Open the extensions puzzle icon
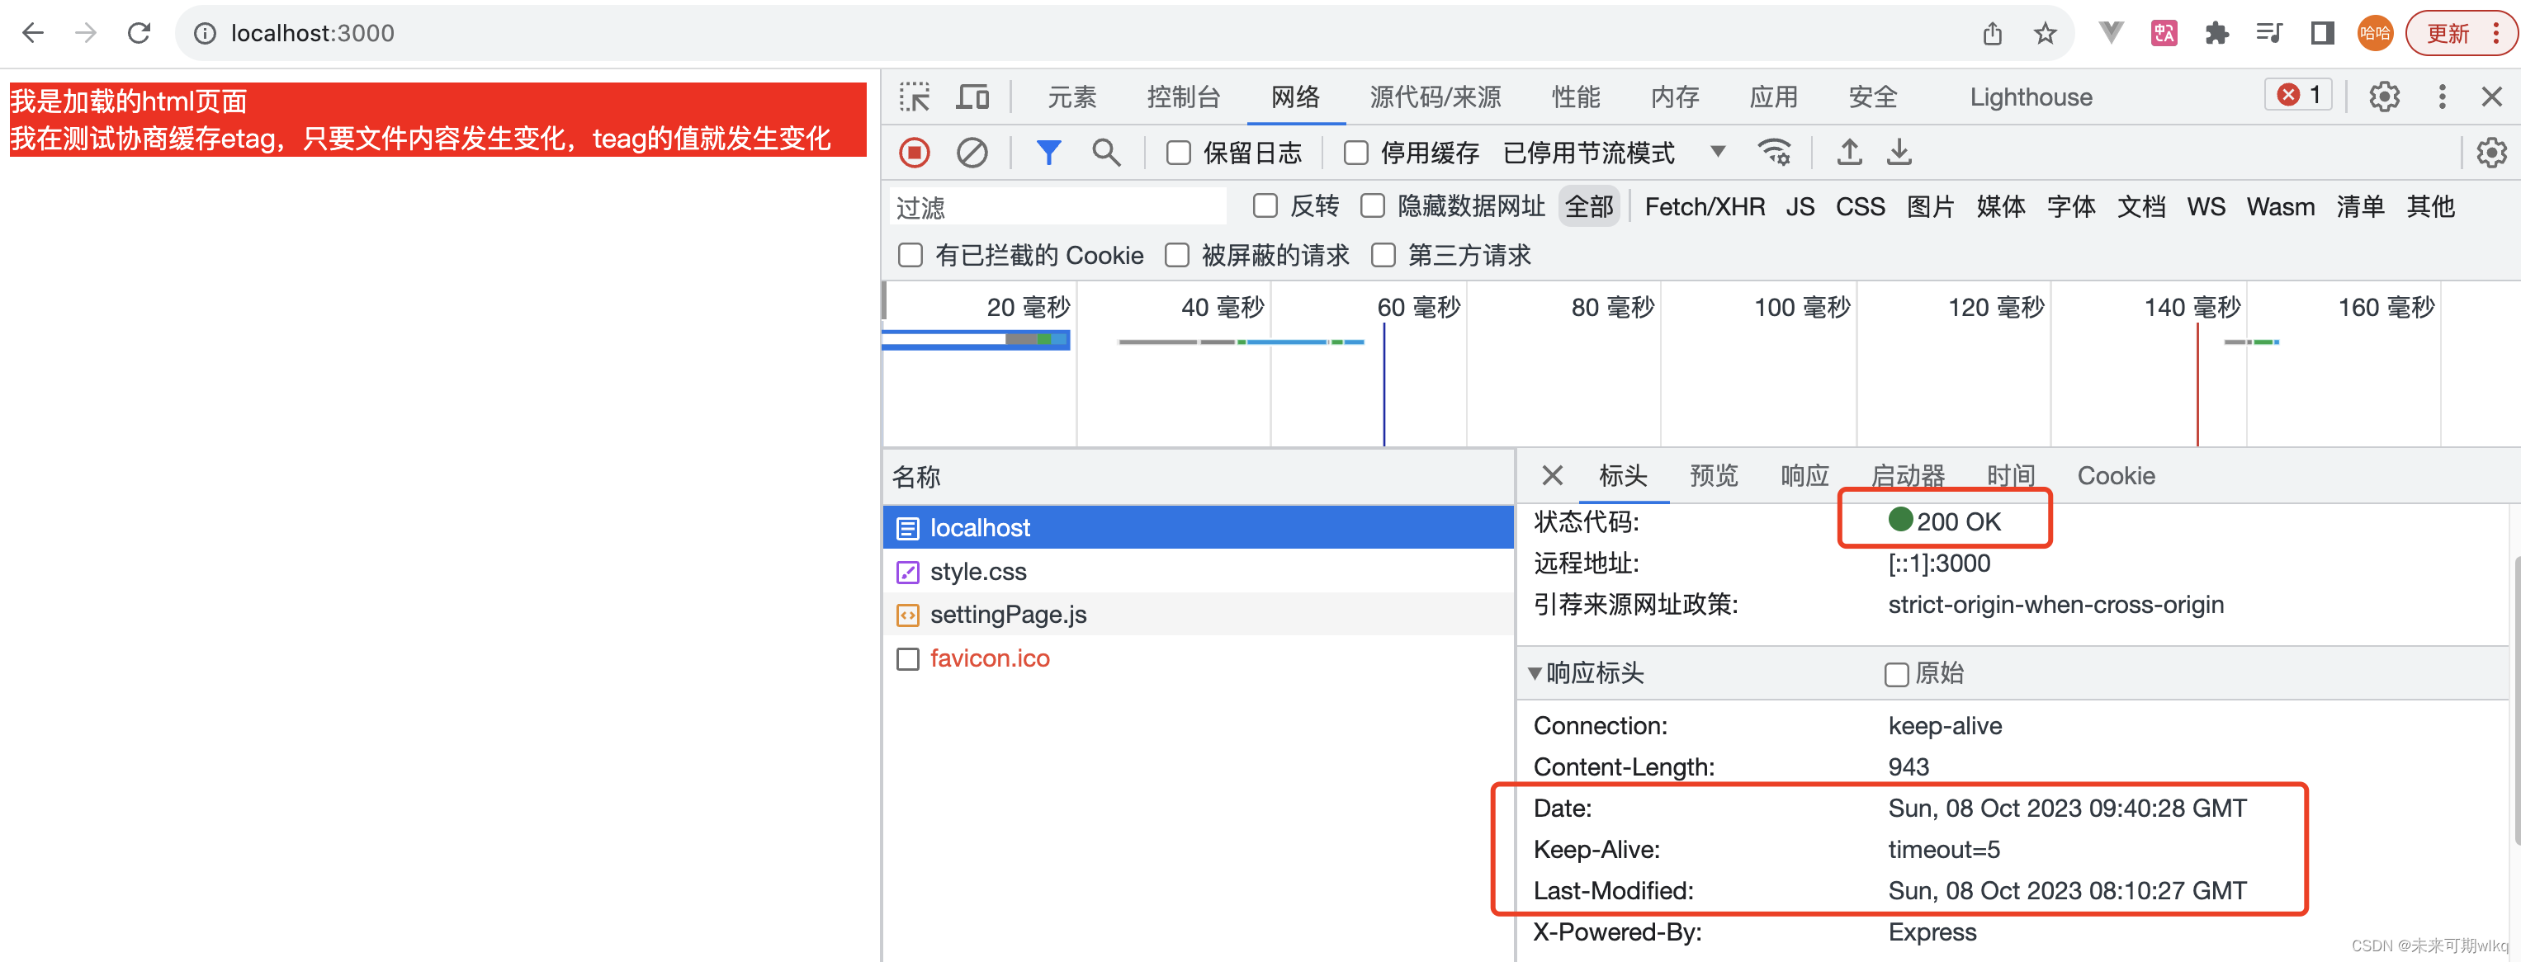 click(x=2216, y=33)
